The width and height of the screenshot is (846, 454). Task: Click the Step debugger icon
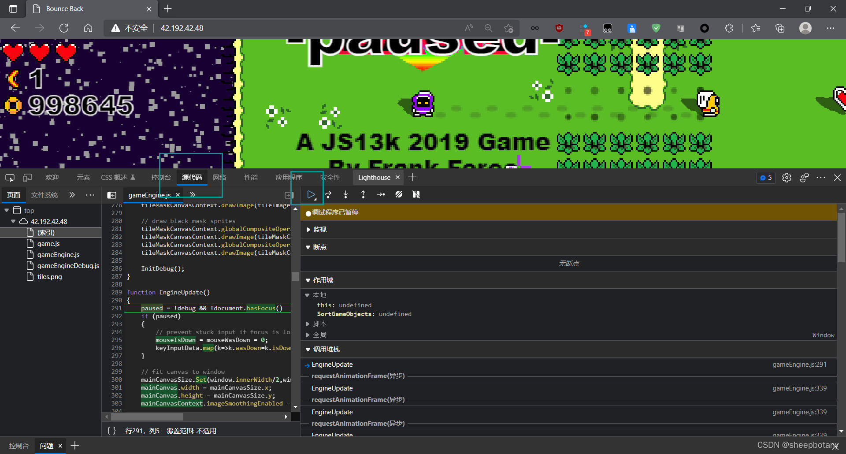[x=381, y=194]
